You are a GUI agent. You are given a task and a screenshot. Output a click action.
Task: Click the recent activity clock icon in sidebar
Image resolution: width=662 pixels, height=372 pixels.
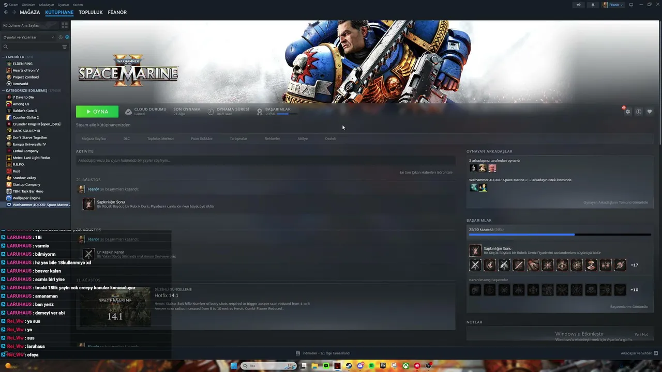61,37
